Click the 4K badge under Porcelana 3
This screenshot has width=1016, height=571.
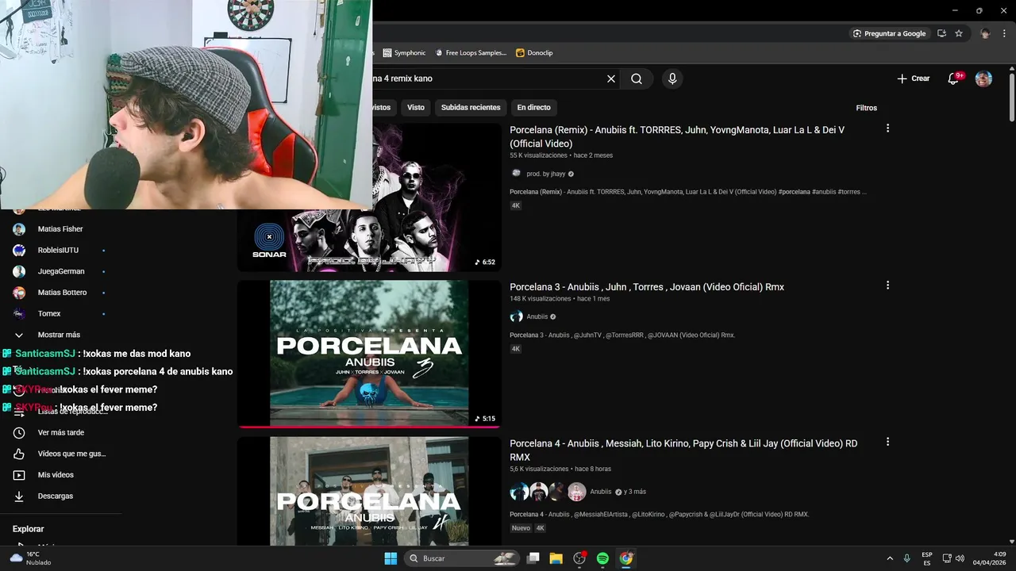(516, 349)
